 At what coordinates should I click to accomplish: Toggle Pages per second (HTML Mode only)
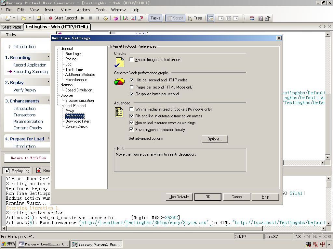132,87
